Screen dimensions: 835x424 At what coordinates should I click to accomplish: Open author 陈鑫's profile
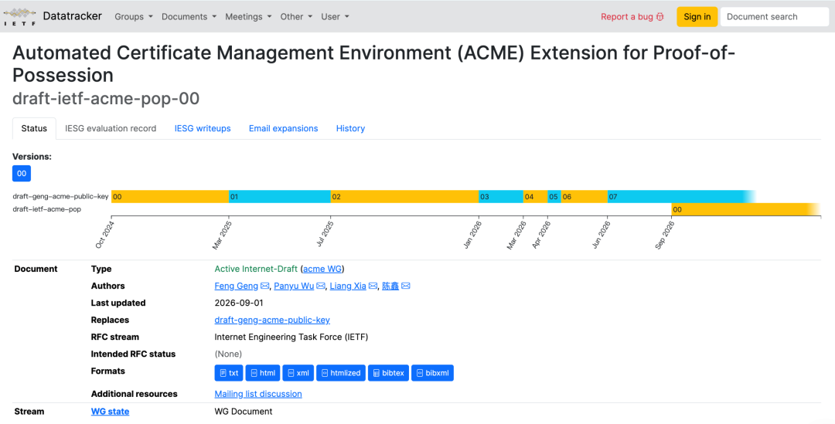coord(390,287)
